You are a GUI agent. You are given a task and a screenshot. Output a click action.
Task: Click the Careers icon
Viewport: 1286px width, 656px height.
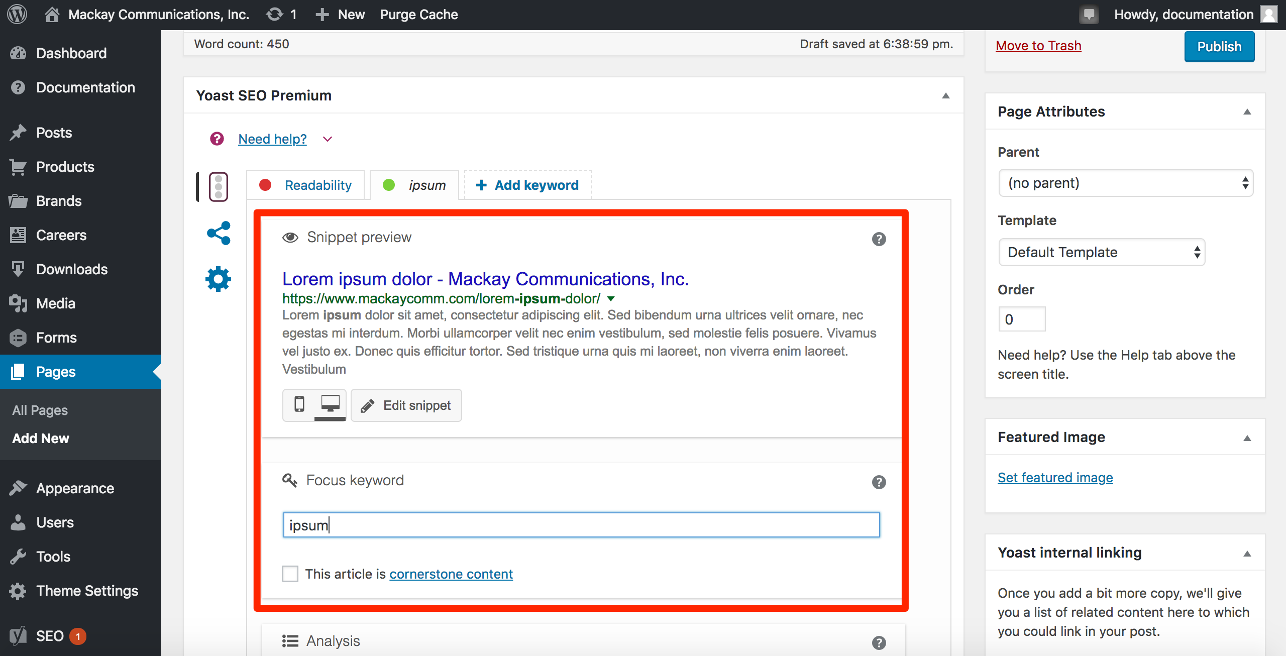18,235
